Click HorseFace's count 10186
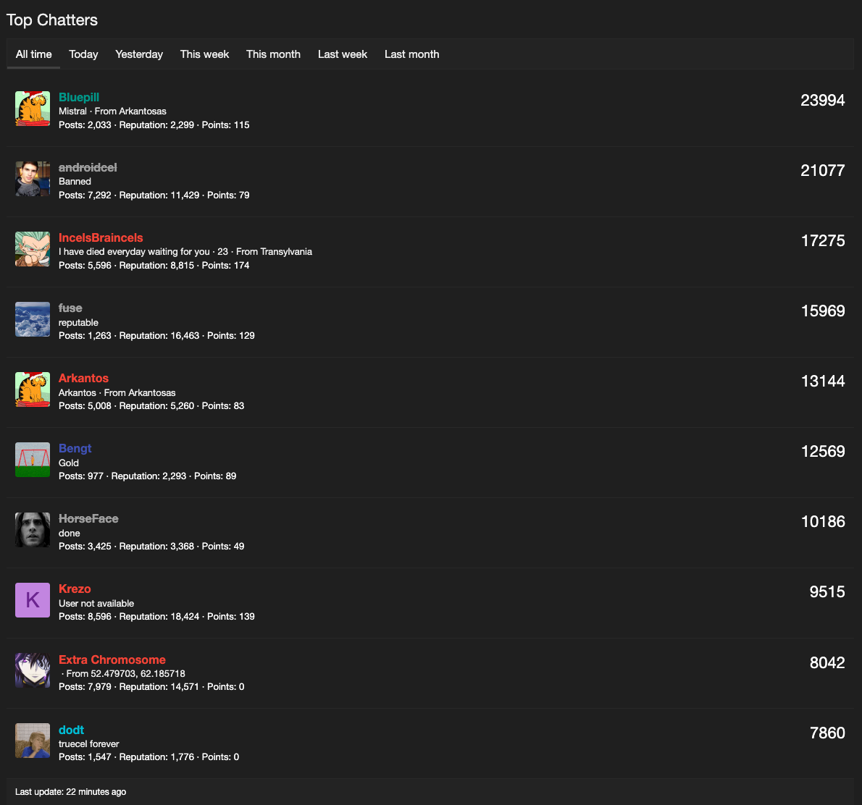 pyautogui.click(x=823, y=521)
